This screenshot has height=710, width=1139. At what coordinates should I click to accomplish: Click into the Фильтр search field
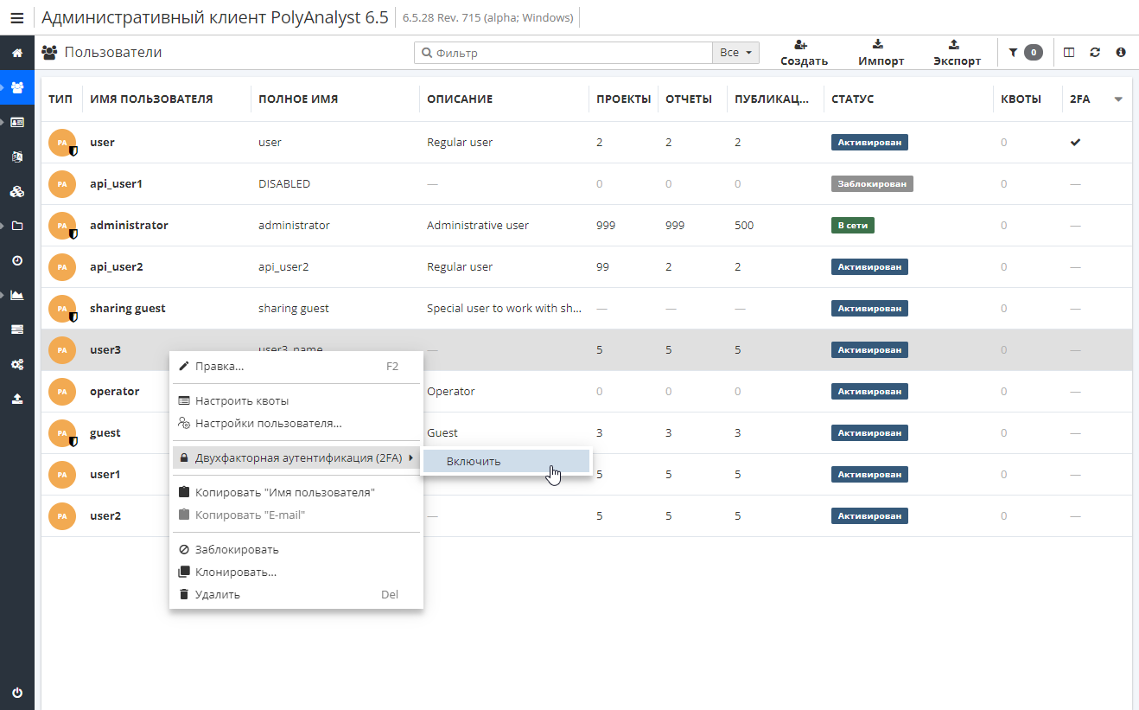click(x=563, y=53)
